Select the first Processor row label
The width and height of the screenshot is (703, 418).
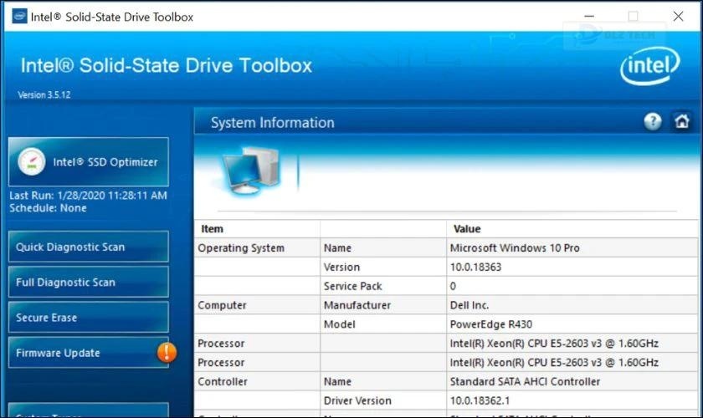pyautogui.click(x=221, y=344)
